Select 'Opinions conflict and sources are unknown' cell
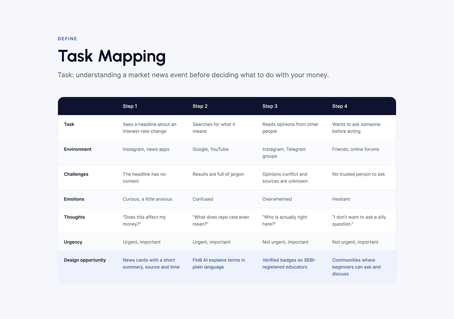Screen dimensions: 454x319 (x=285, y=178)
